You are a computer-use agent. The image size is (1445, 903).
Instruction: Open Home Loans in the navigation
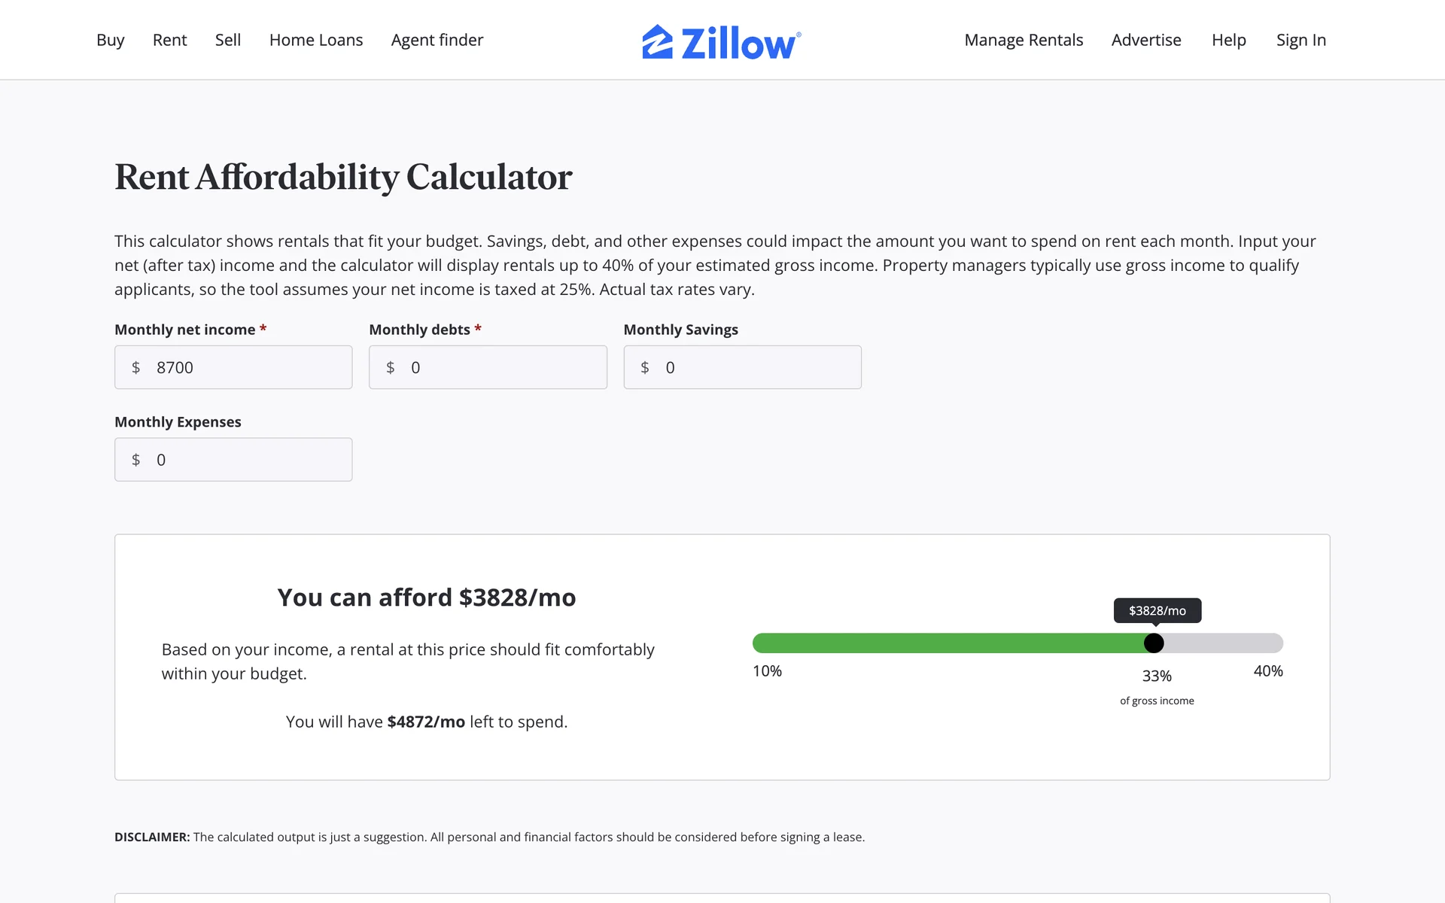pos(316,40)
